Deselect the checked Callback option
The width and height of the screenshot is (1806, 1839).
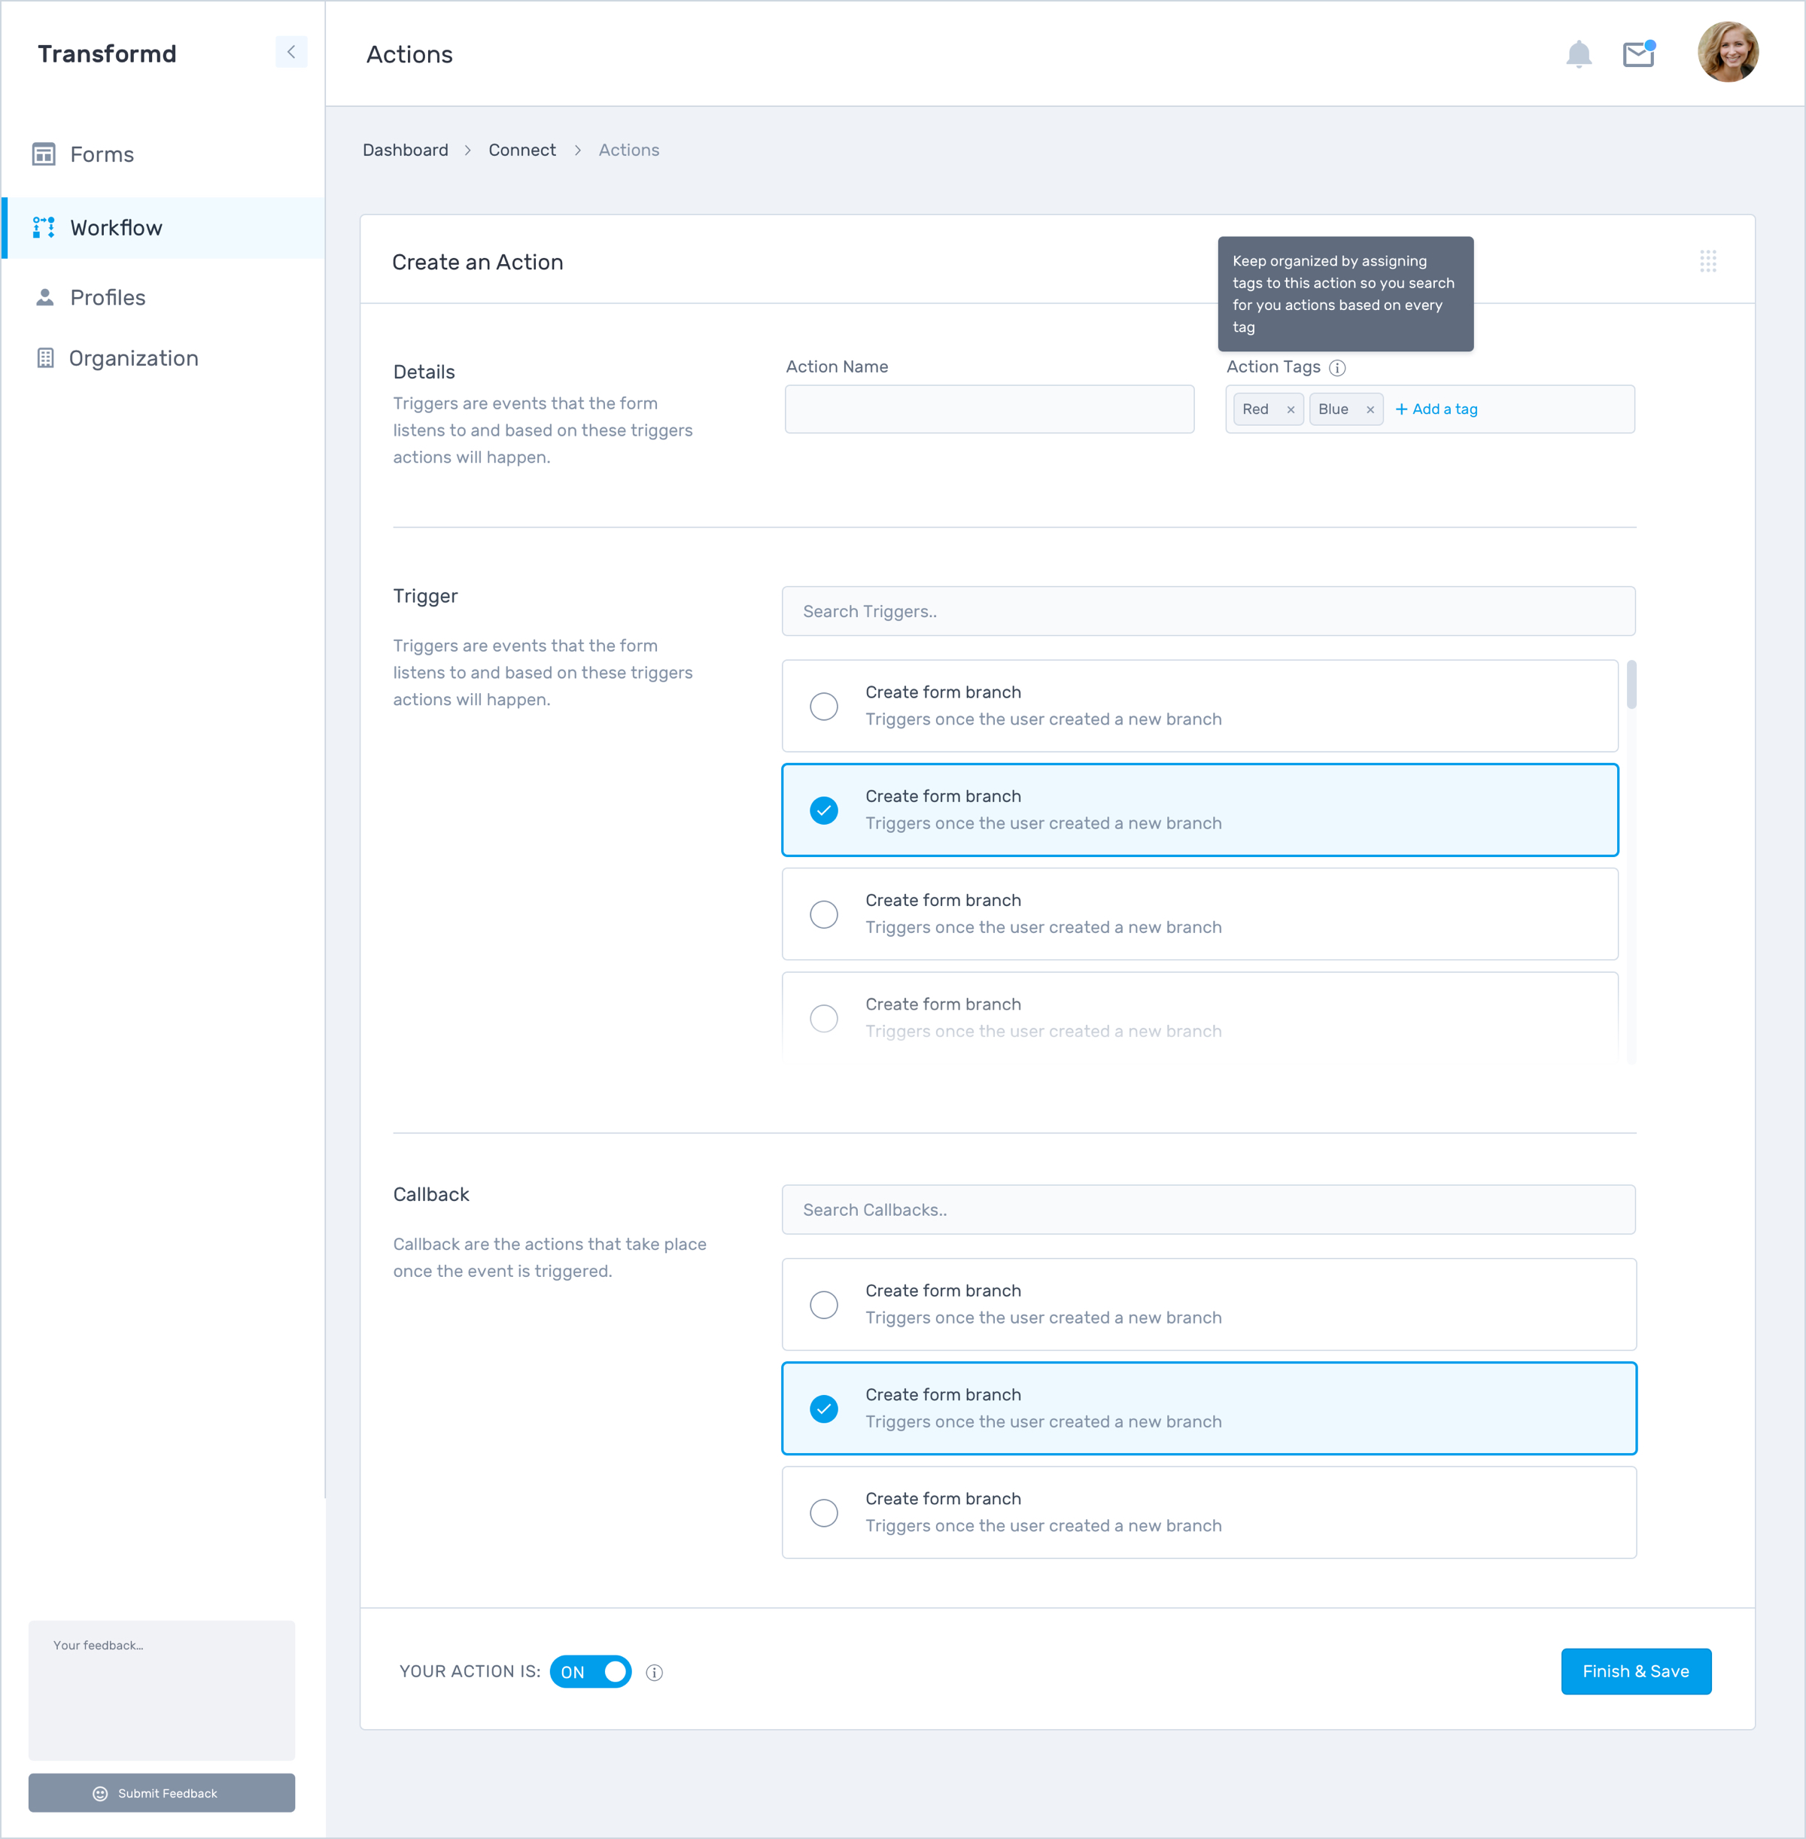tap(823, 1409)
